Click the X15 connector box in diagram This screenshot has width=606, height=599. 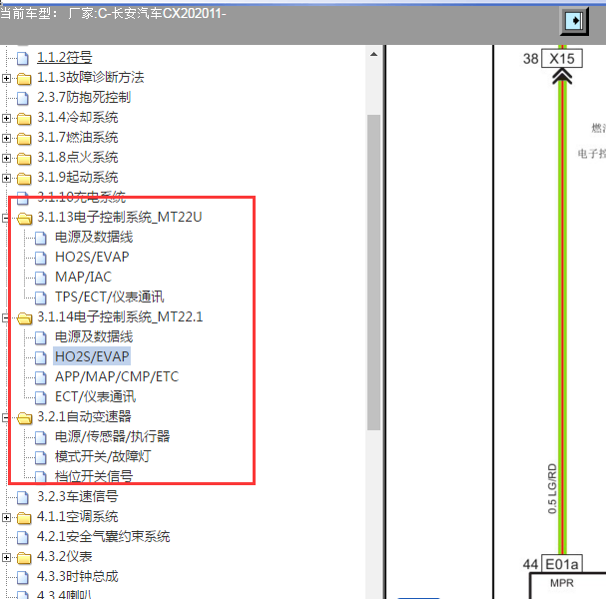(x=561, y=59)
